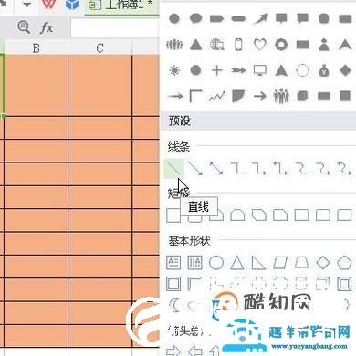Insert the left block arrow shape
This screenshot has height=356, width=356.
tap(194, 351)
